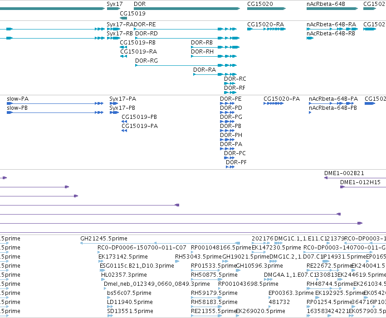Screen dimensions: 386x318
Task: Click the EP00363.3prime EST label
Action: pos(291,293)
